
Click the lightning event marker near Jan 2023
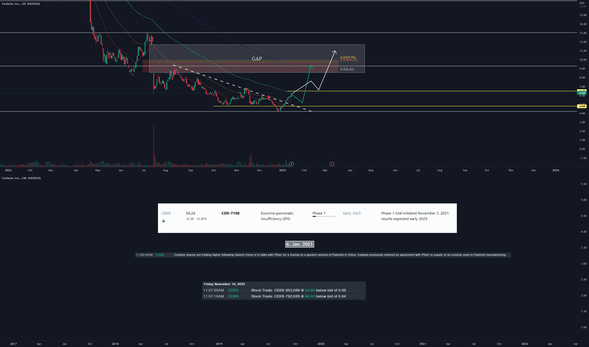291,164
